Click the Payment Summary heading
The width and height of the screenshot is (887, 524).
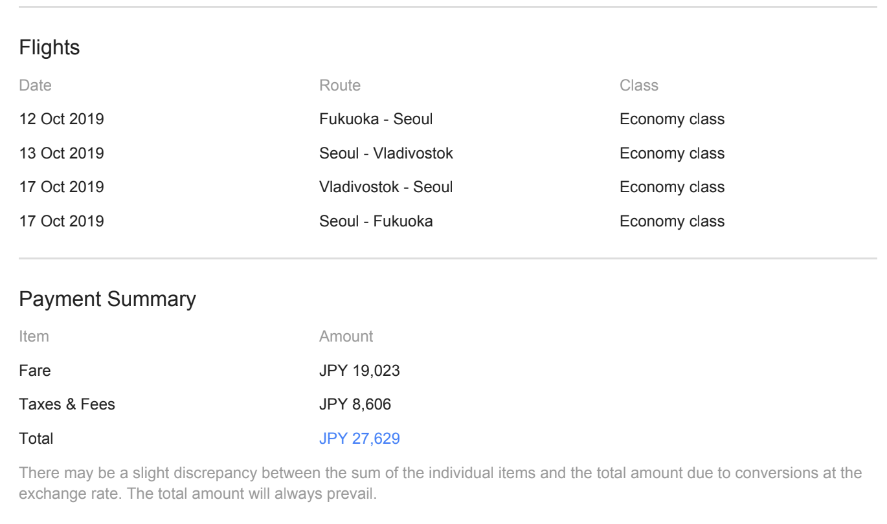tap(107, 300)
